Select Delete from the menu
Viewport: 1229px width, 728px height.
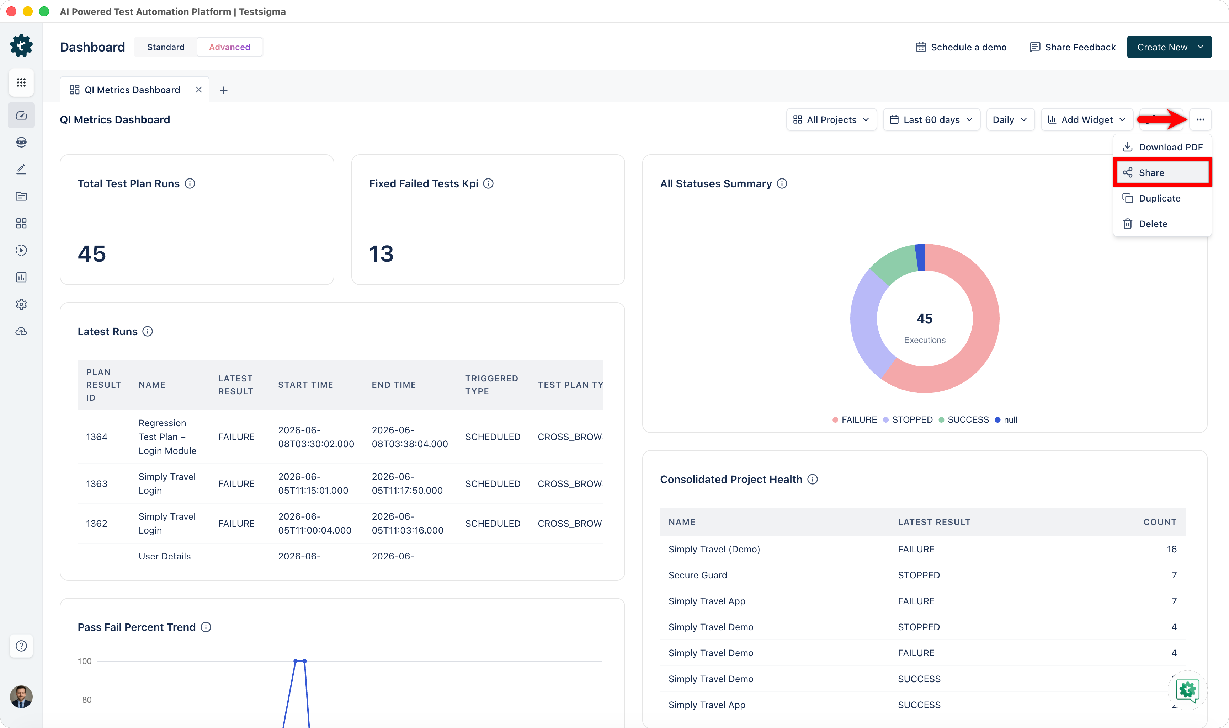(x=1162, y=224)
